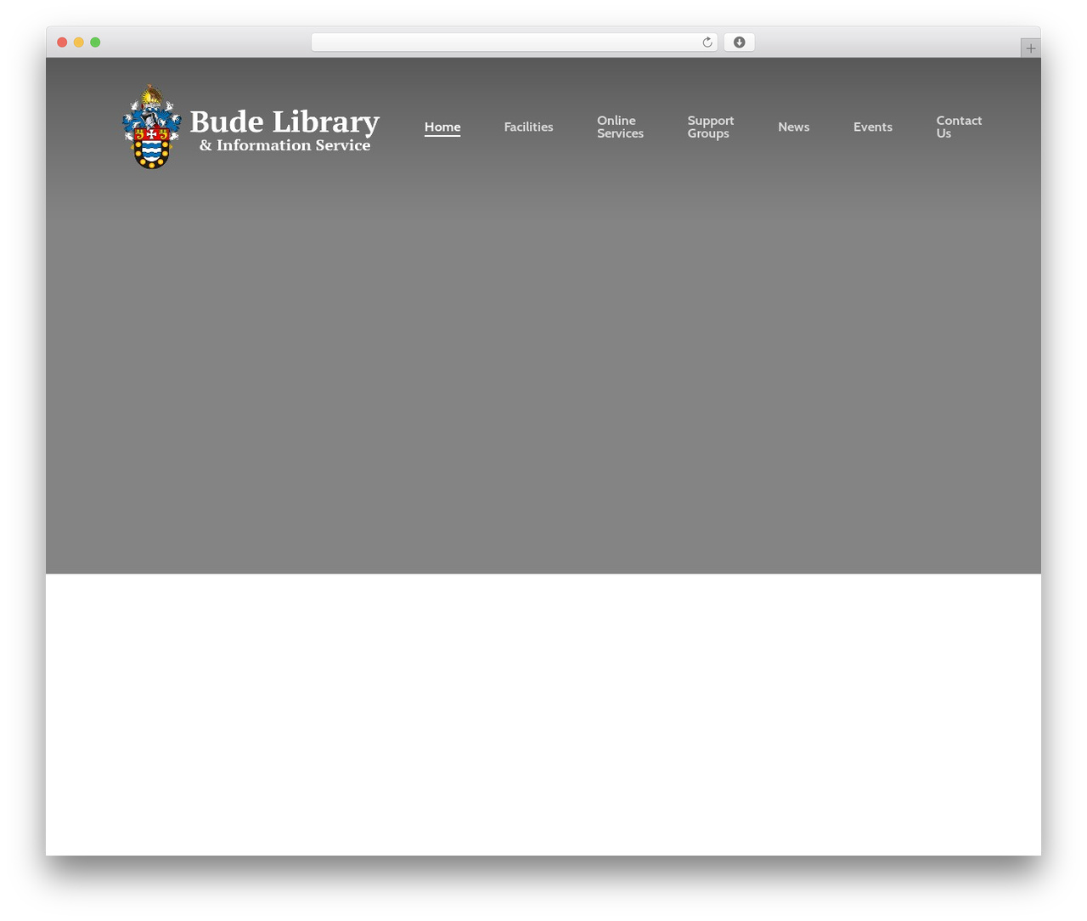
Task: Navigate to Events
Action: (x=872, y=127)
